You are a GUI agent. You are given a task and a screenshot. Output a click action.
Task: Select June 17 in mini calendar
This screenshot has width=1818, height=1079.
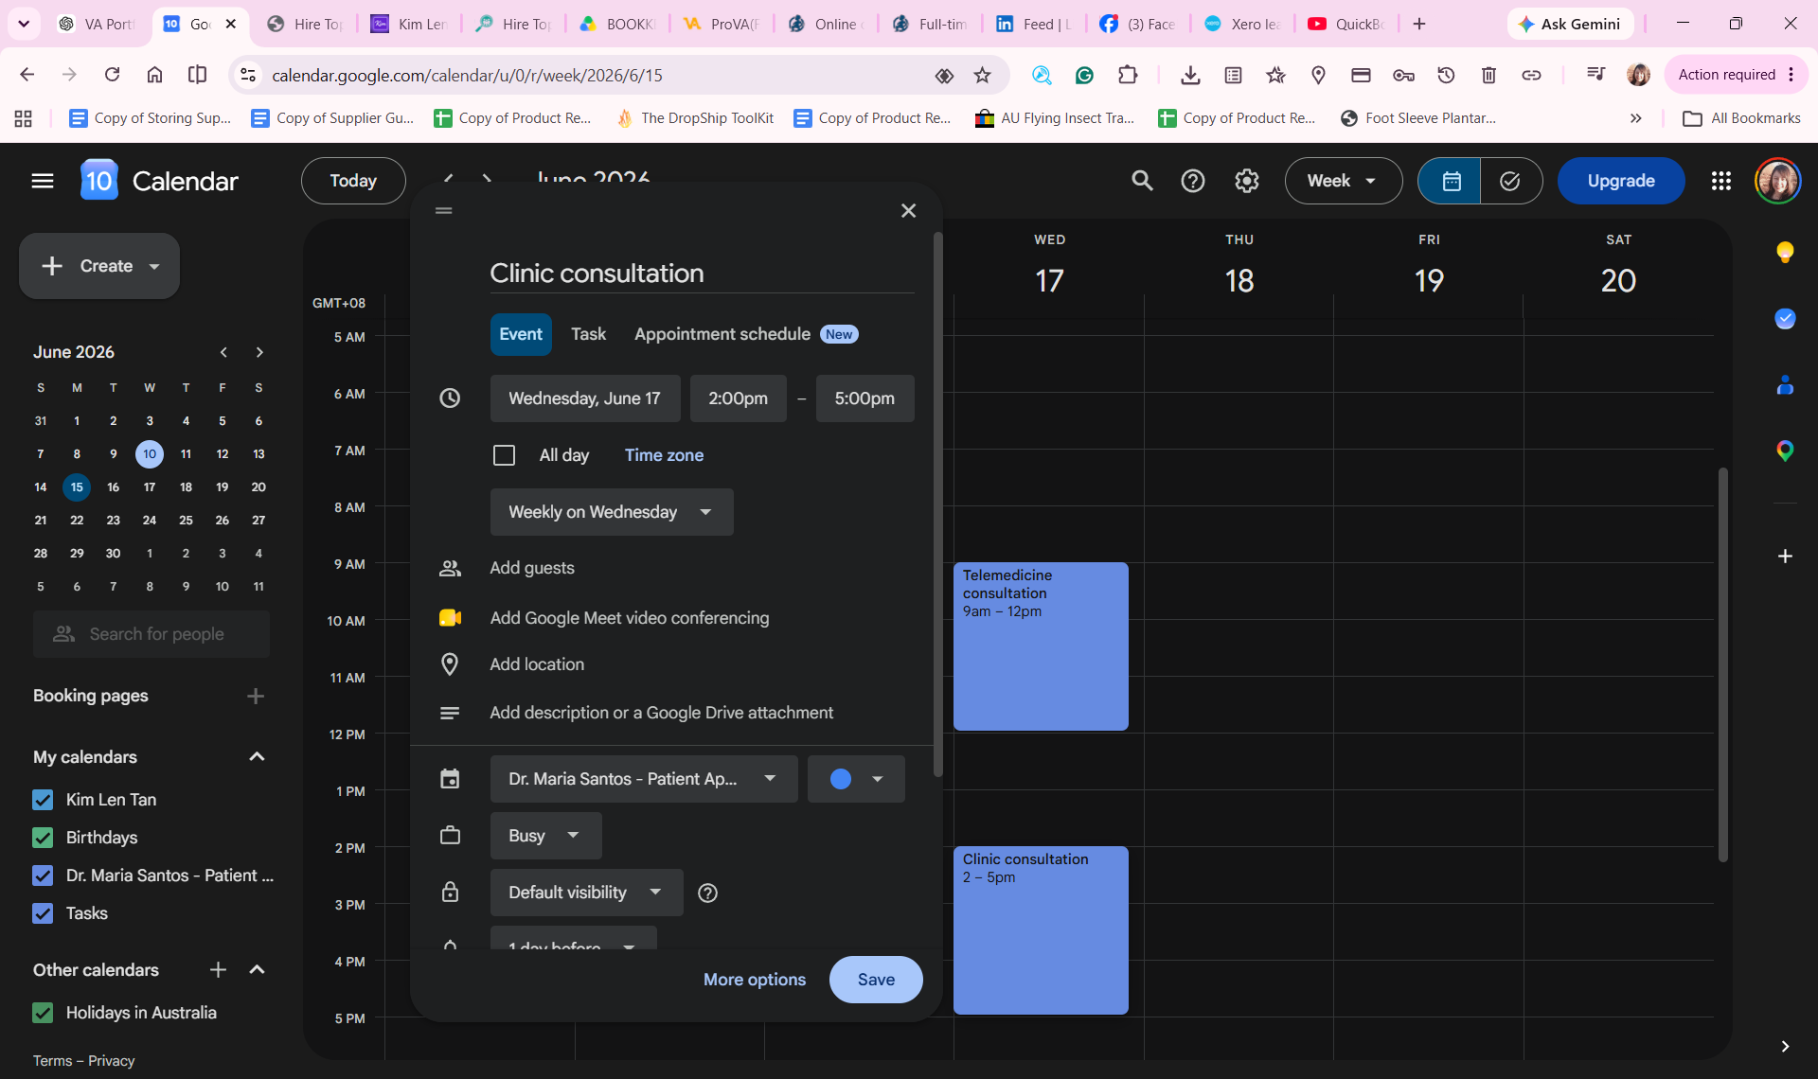pos(150,487)
